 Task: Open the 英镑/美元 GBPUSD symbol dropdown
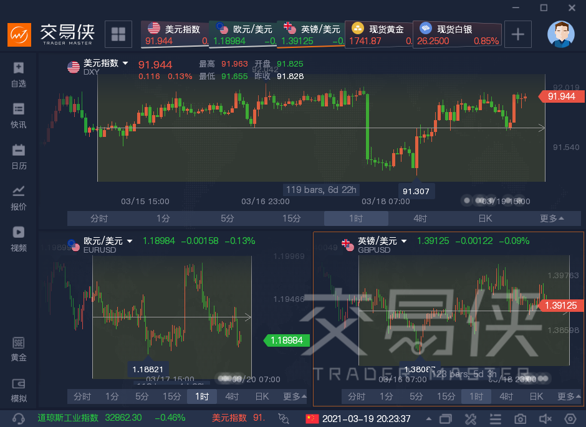[403, 241]
